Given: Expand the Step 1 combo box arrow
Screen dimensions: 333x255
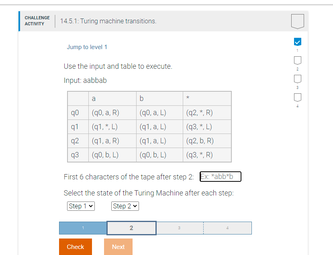Looking at the screenshot, I should pyautogui.click(x=91, y=206).
